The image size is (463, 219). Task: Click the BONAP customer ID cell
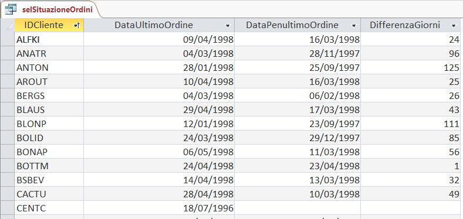coord(49,152)
